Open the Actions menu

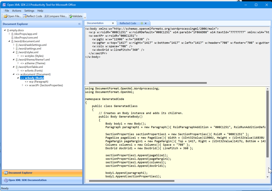pos(16,11)
